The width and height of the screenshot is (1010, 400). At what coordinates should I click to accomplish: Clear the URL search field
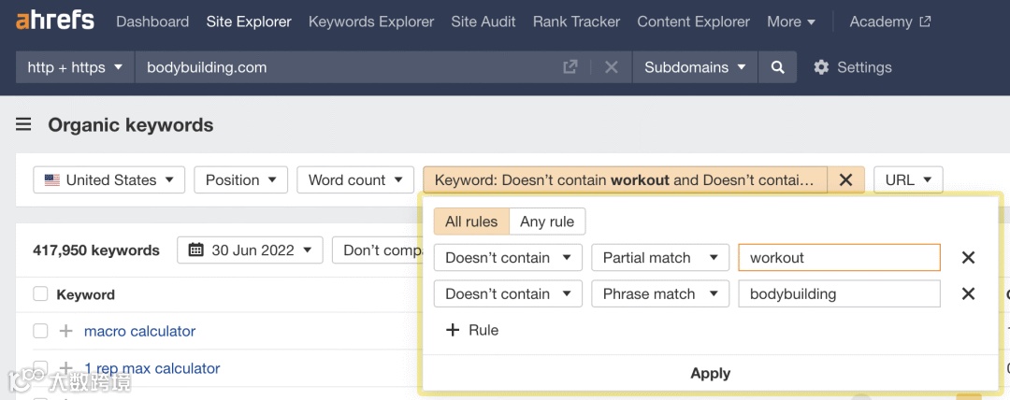pyautogui.click(x=612, y=67)
